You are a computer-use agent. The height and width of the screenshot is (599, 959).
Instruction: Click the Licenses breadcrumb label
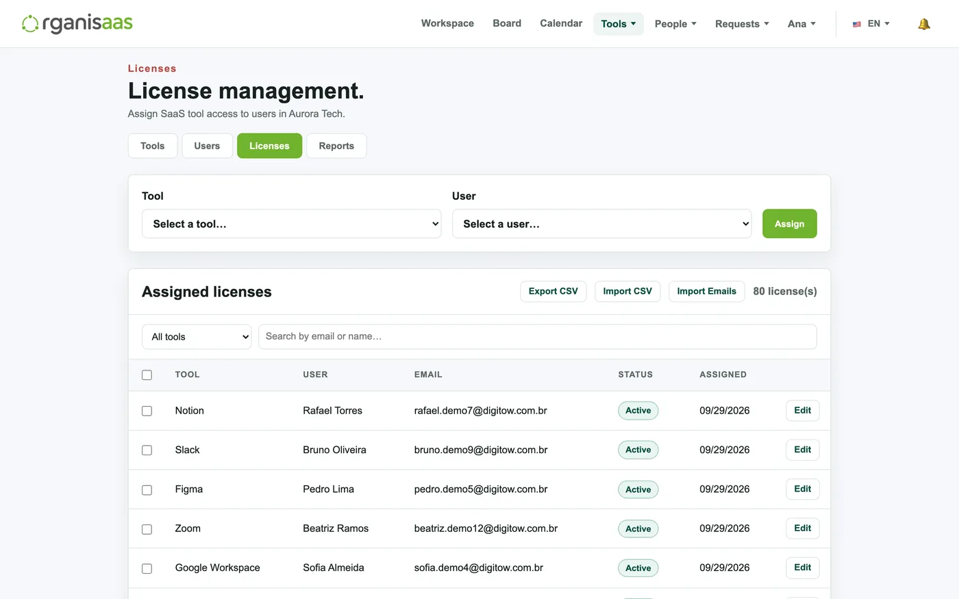152,68
